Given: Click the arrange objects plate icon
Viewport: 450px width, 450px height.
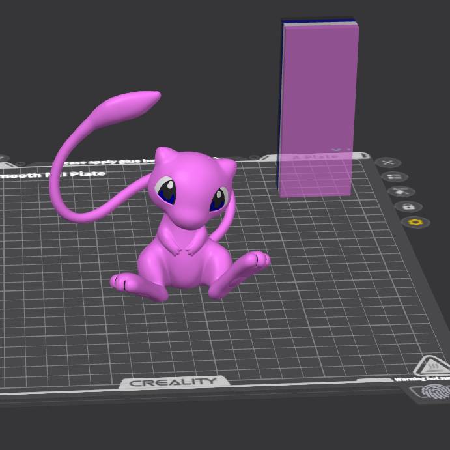Looking at the screenshot, I should coord(395,177).
